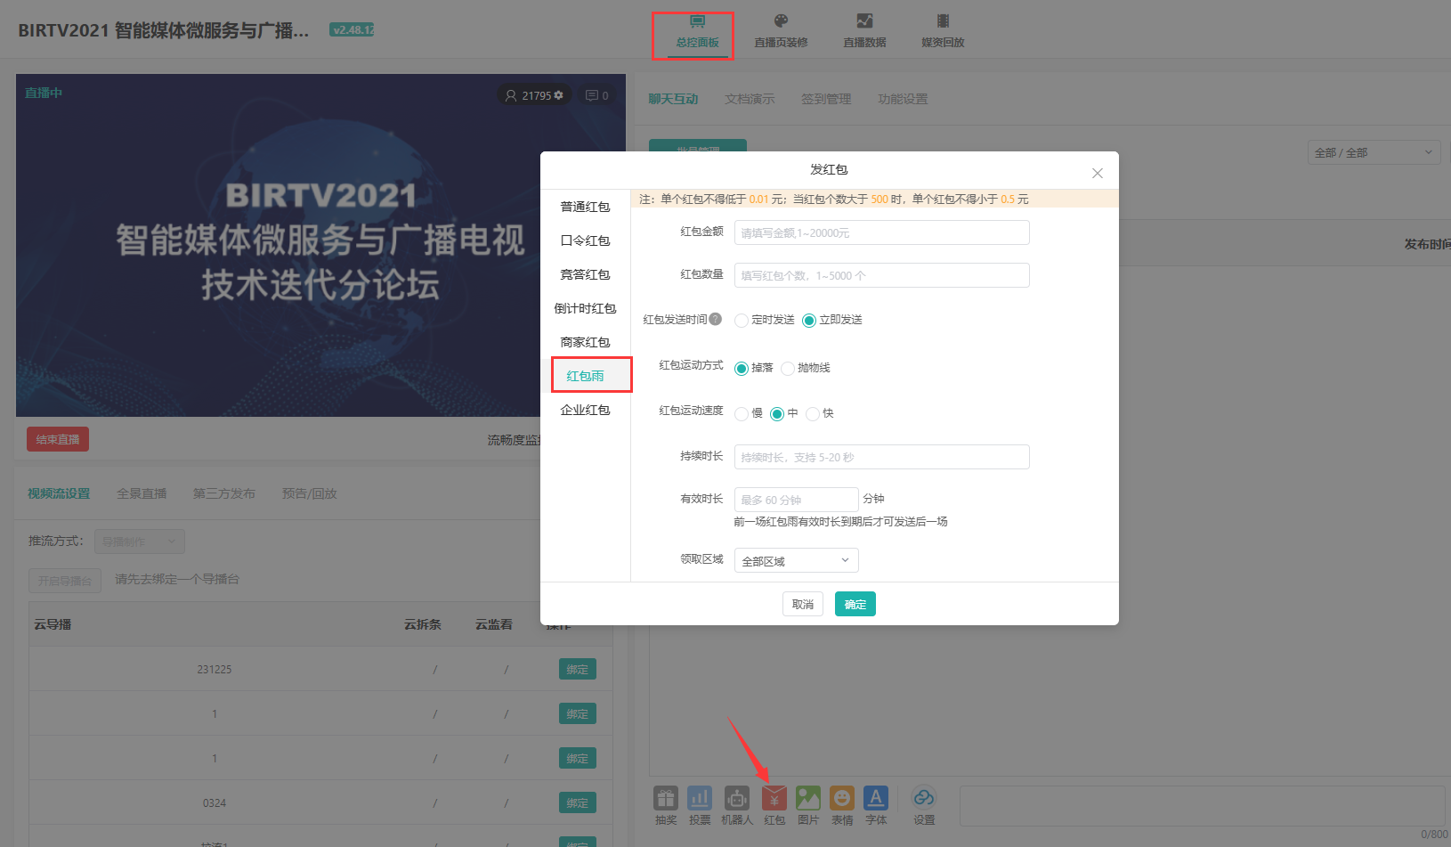Click the 持续时长 input field
Screen dimensions: 1451x847
882,457
